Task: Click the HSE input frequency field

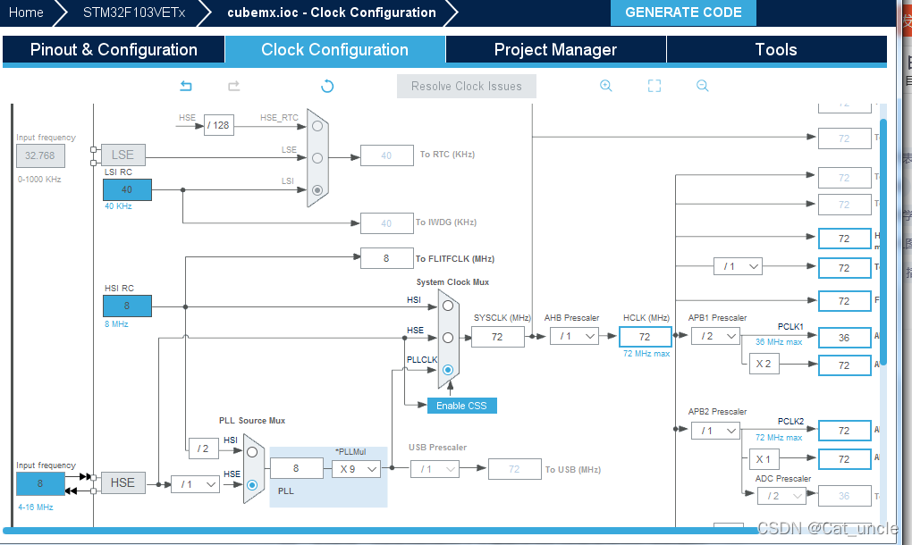Action: tap(40, 483)
